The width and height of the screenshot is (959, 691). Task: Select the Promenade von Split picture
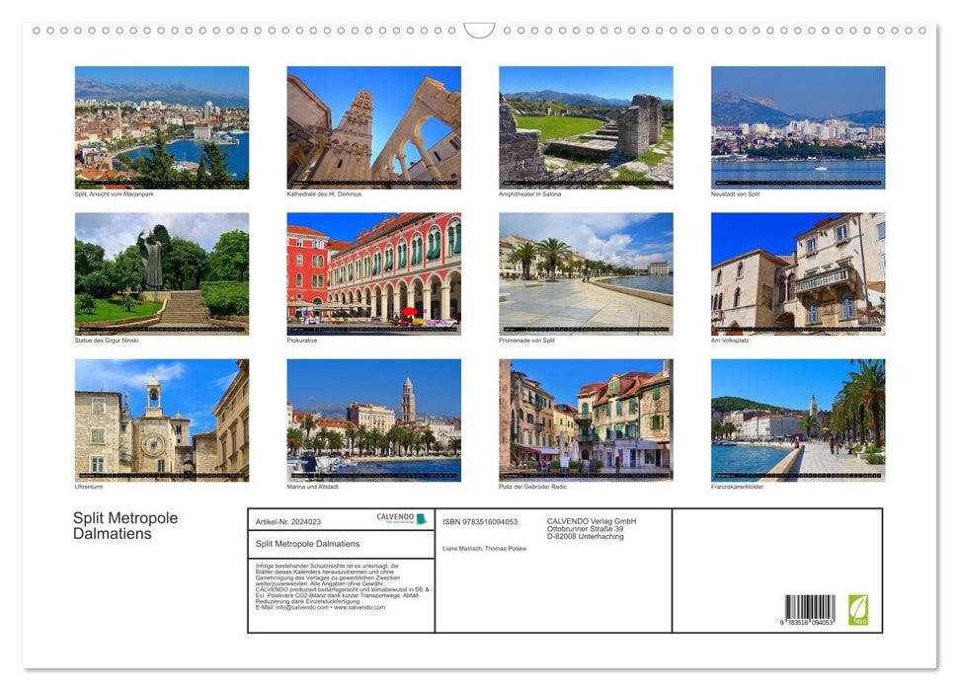pos(586,273)
